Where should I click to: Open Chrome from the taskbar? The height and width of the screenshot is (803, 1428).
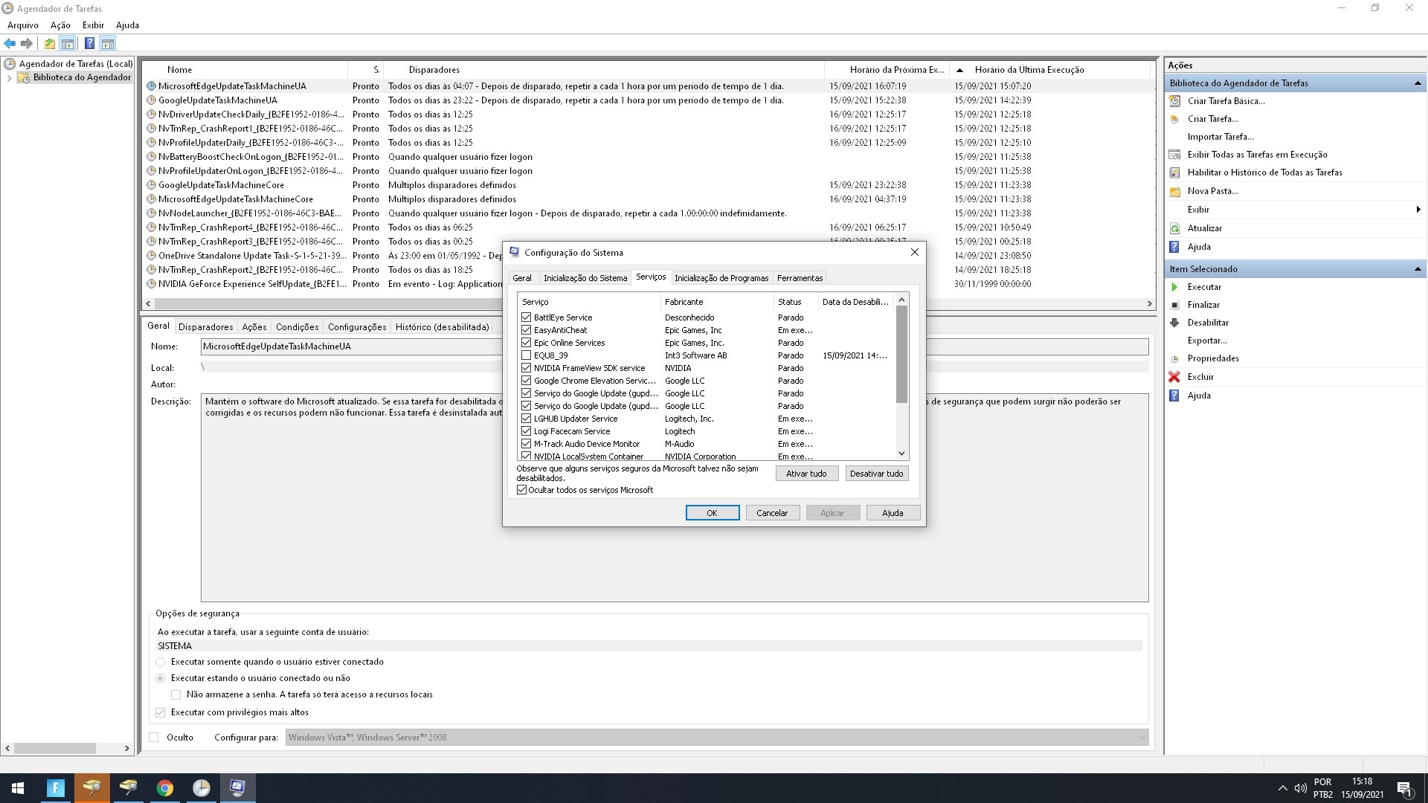click(165, 788)
